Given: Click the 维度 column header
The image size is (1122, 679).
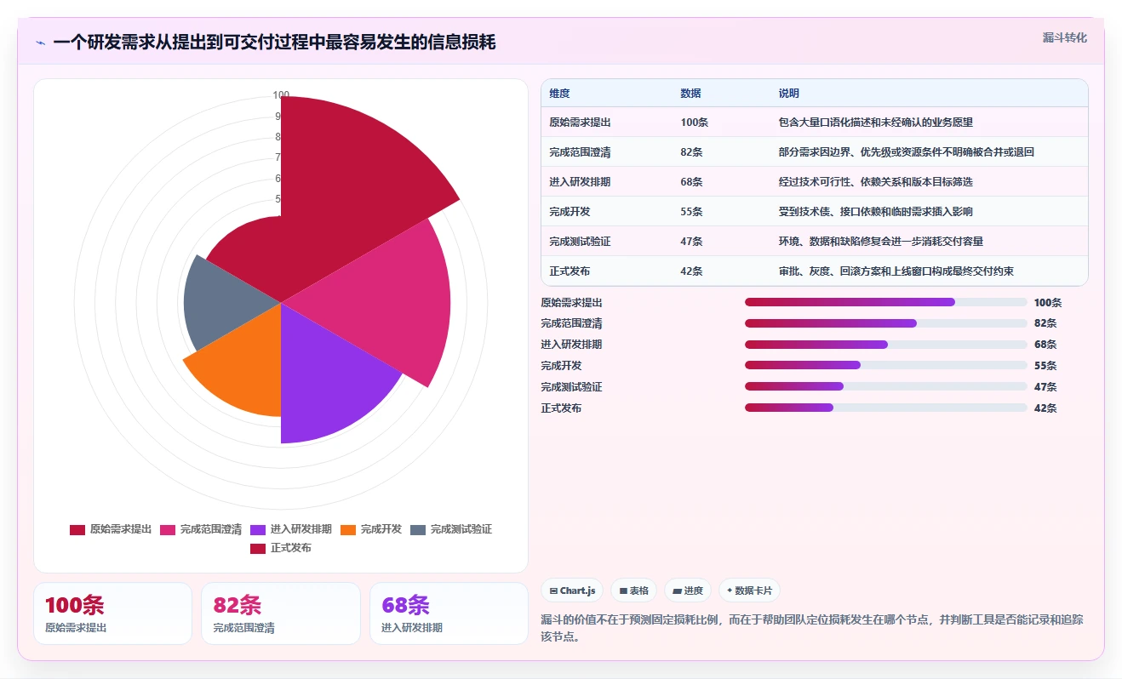Looking at the screenshot, I should [x=559, y=94].
